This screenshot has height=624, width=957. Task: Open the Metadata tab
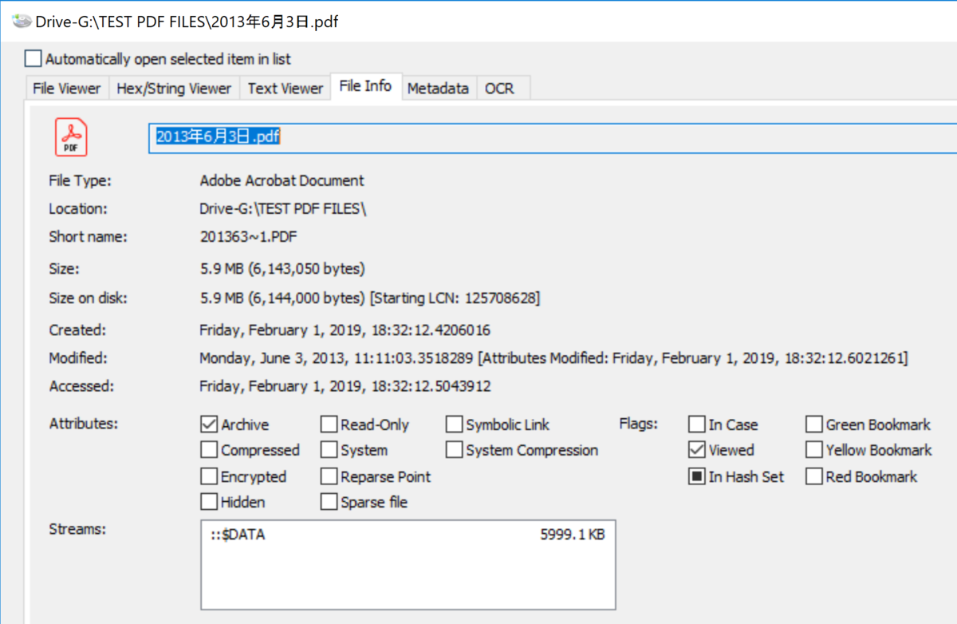[x=438, y=89]
